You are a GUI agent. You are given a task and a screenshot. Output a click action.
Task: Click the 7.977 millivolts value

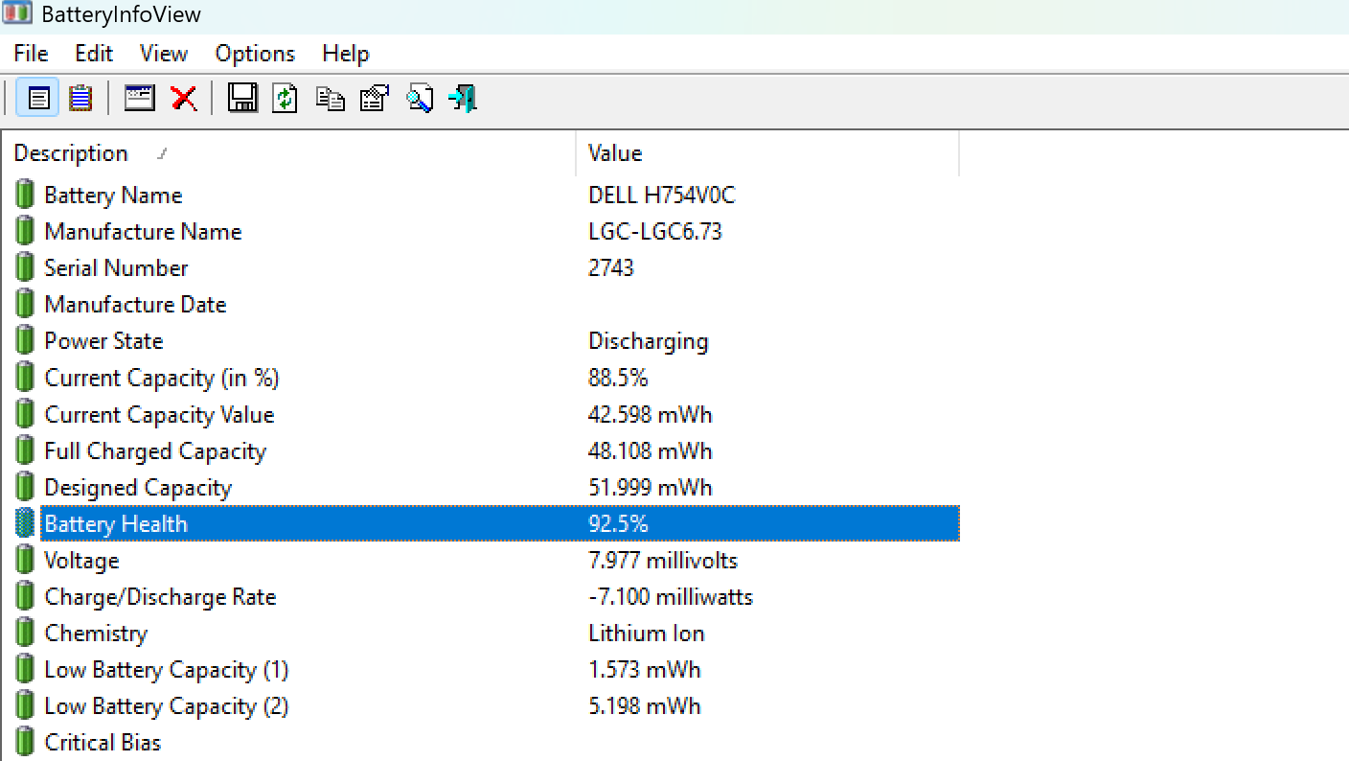663,561
